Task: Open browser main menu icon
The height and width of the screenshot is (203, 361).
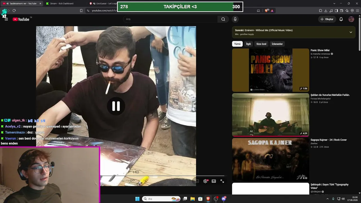Action: (x=358, y=11)
